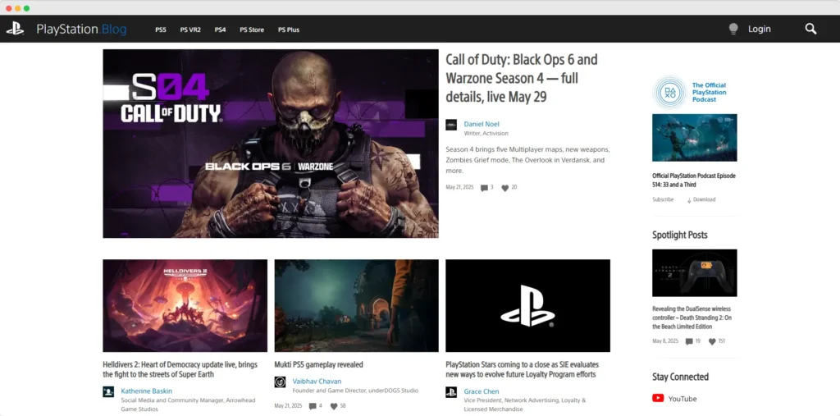
Task: Click the Spotlight Posts heading
Action: pos(680,235)
